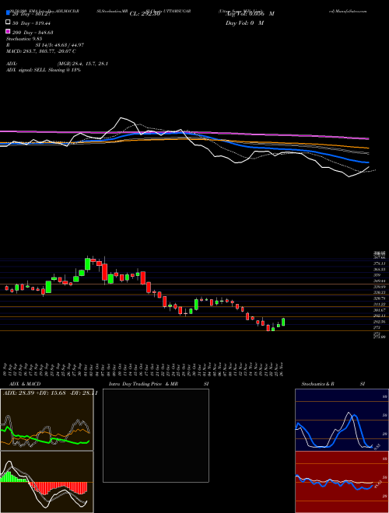The height and width of the screenshot is (513, 389).
Task: Click the RSI 14/3 values line
Action: tap(45, 45)
